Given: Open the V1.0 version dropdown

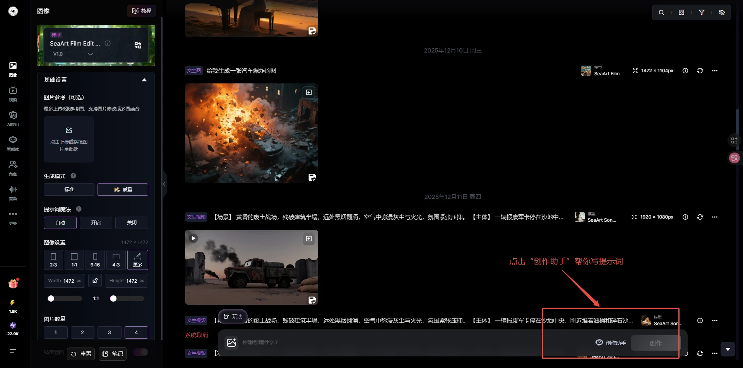Looking at the screenshot, I should (73, 54).
